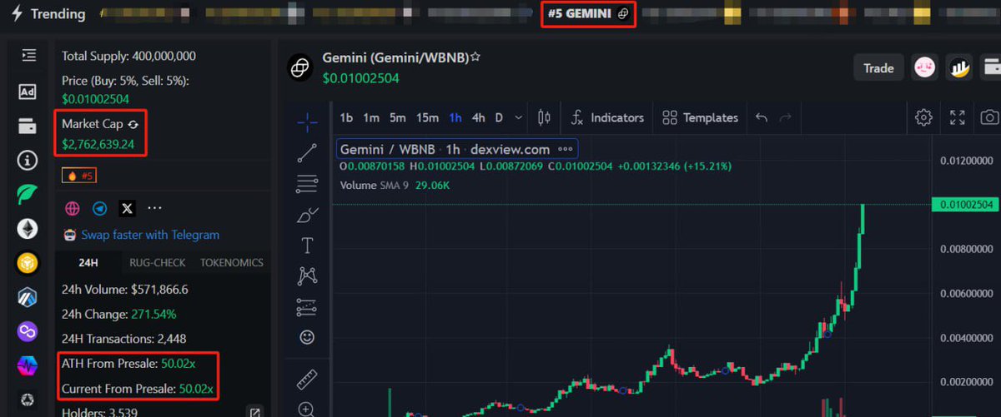Image resolution: width=1001 pixels, height=417 pixels.
Task: Select the crosshair cursor tool
Action: (307, 122)
